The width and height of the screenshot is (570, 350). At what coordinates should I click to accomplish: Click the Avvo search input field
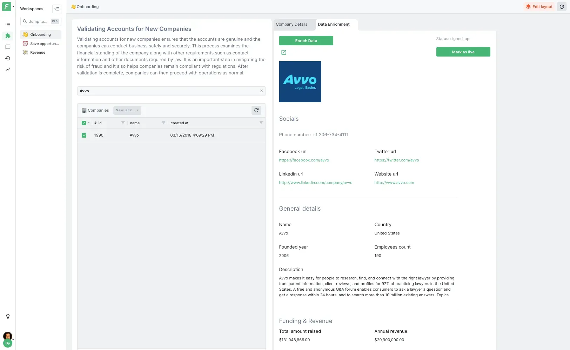tap(171, 91)
